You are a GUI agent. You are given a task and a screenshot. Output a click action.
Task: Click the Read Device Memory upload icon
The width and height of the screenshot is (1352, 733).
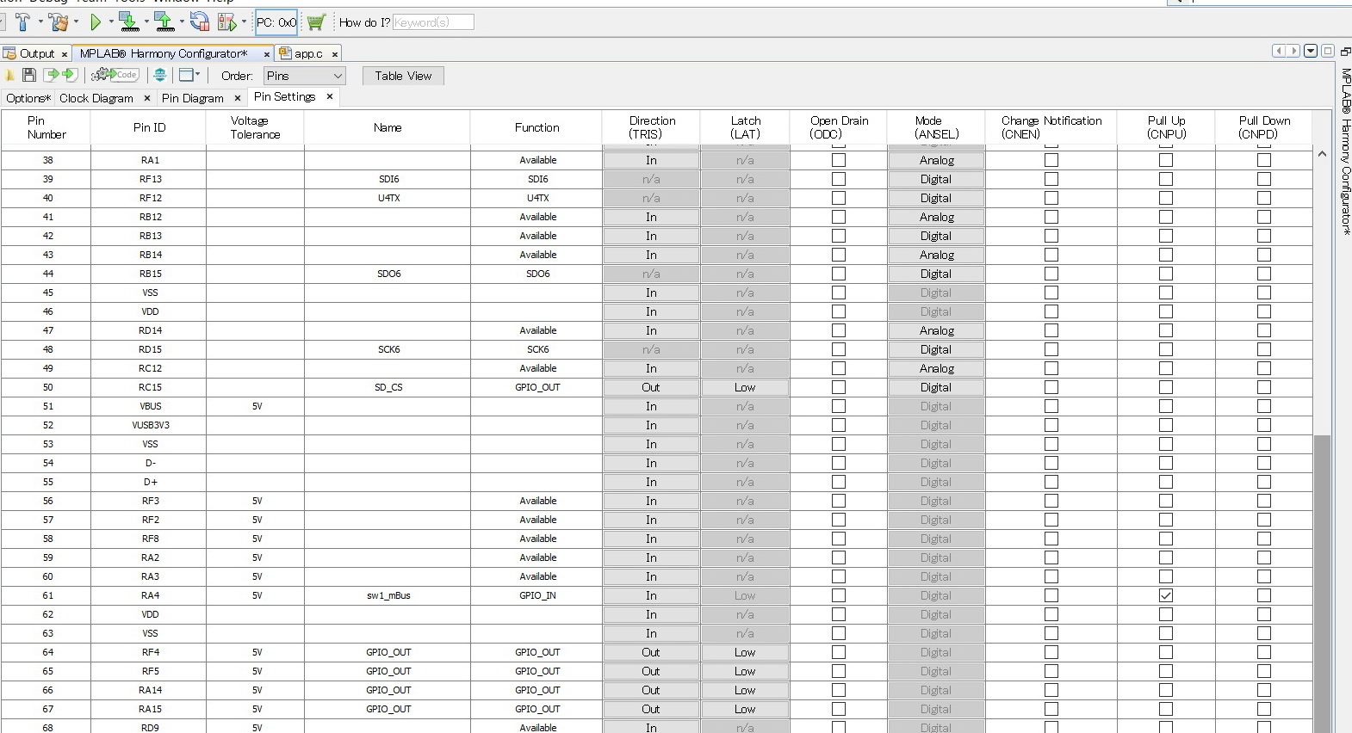point(164,22)
